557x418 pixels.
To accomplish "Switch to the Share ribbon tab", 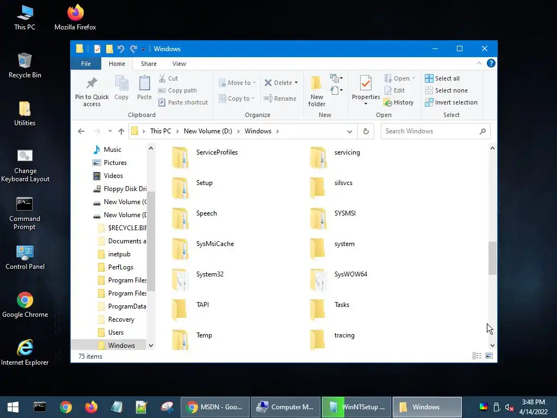I will coord(148,64).
